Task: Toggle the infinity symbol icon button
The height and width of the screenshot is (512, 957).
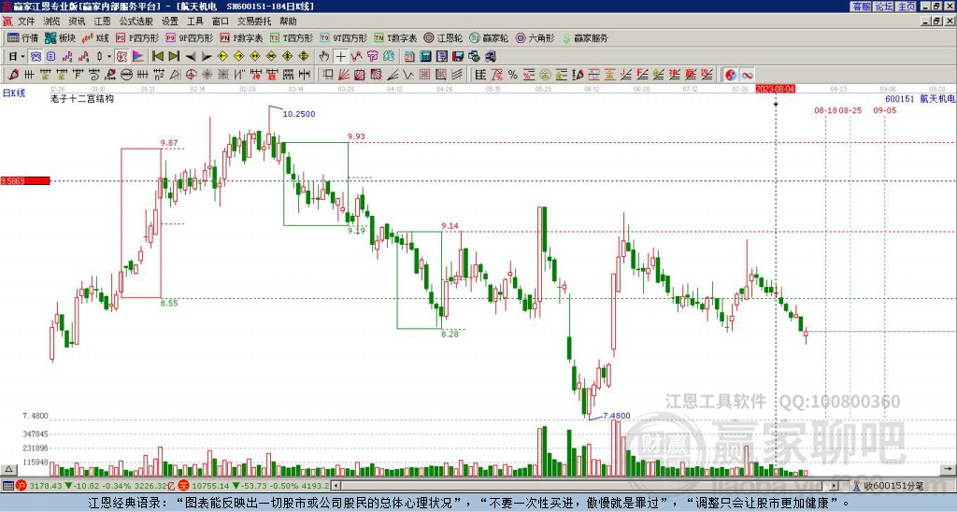Action: click(747, 75)
